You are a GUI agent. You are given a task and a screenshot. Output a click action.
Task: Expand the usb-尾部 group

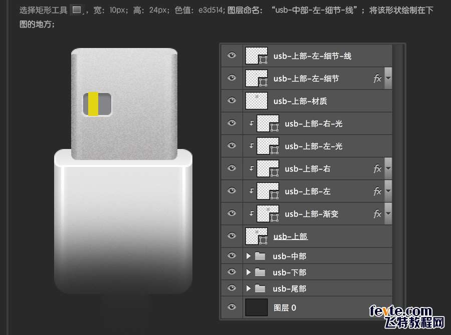coord(249,288)
